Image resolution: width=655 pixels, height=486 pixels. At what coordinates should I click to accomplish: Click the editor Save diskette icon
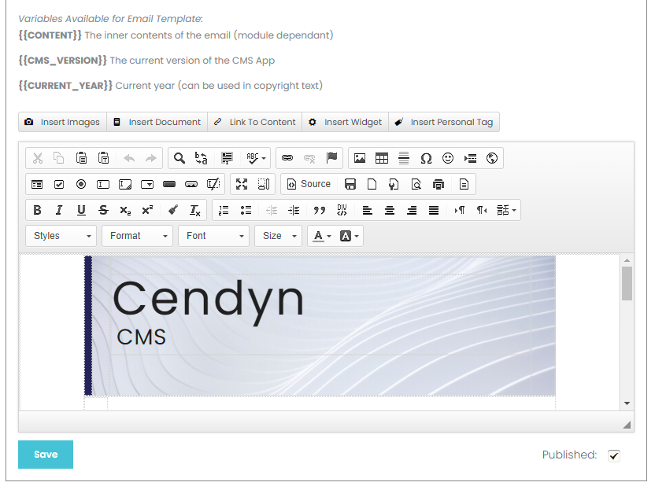tap(350, 184)
